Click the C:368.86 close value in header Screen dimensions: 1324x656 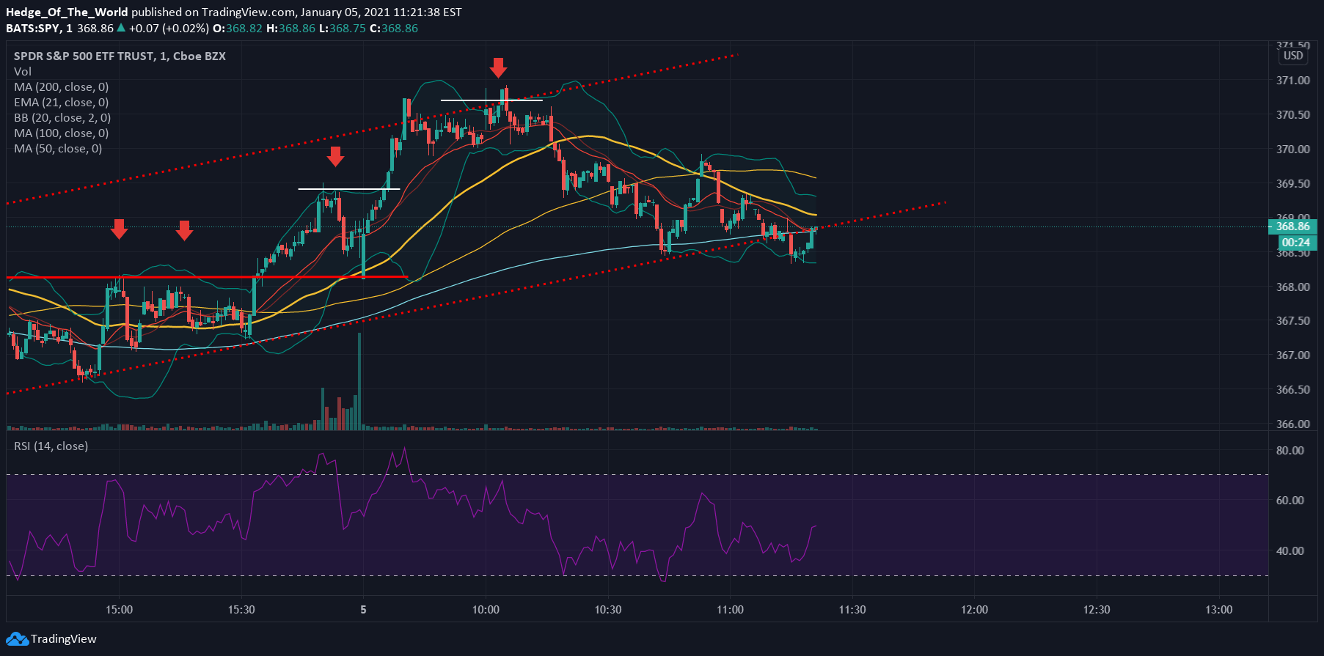pyautogui.click(x=394, y=29)
